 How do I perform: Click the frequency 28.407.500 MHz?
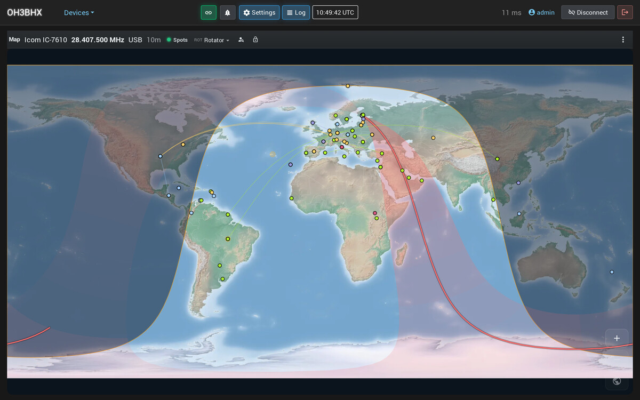(x=98, y=40)
